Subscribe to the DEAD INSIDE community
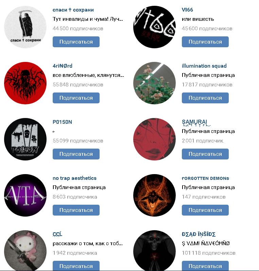The image size is (259, 271). [x=205, y=266]
